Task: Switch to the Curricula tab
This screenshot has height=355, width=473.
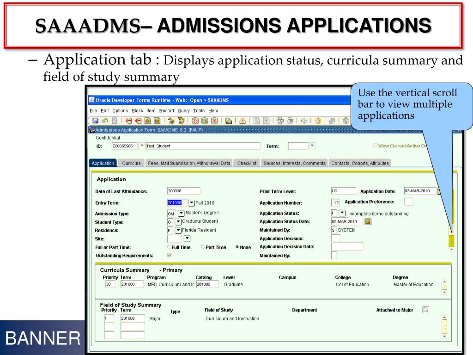Action: coord(131,163)
